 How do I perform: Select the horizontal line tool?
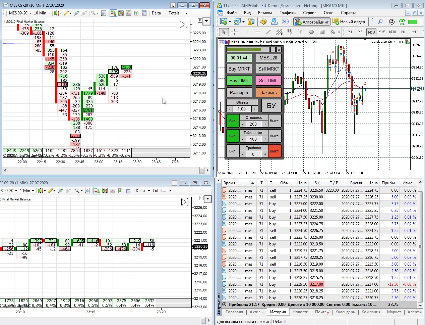(257, 32)
